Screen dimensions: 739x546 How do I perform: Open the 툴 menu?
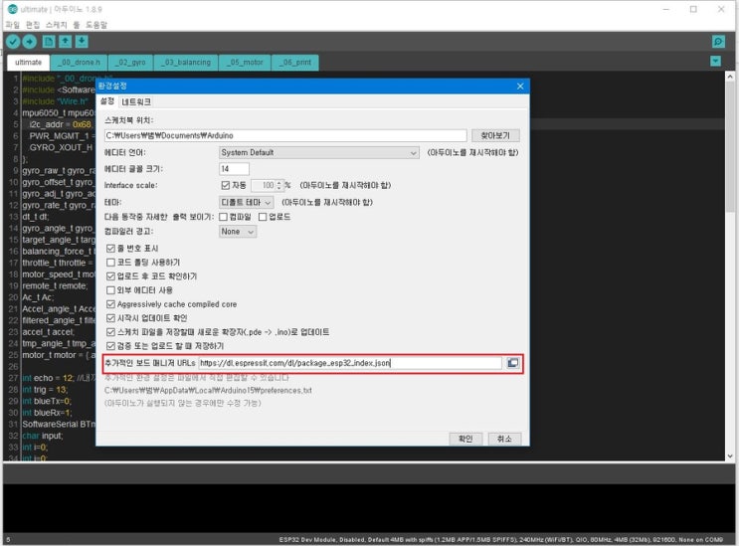77,25
